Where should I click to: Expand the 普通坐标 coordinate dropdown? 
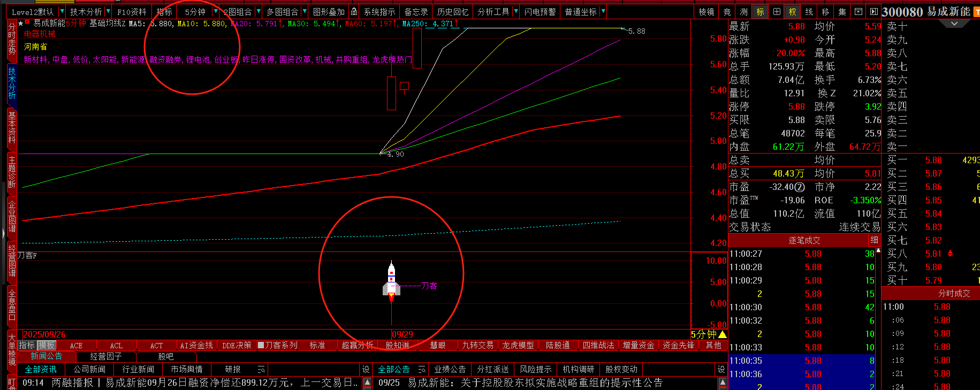coord(603,12)
